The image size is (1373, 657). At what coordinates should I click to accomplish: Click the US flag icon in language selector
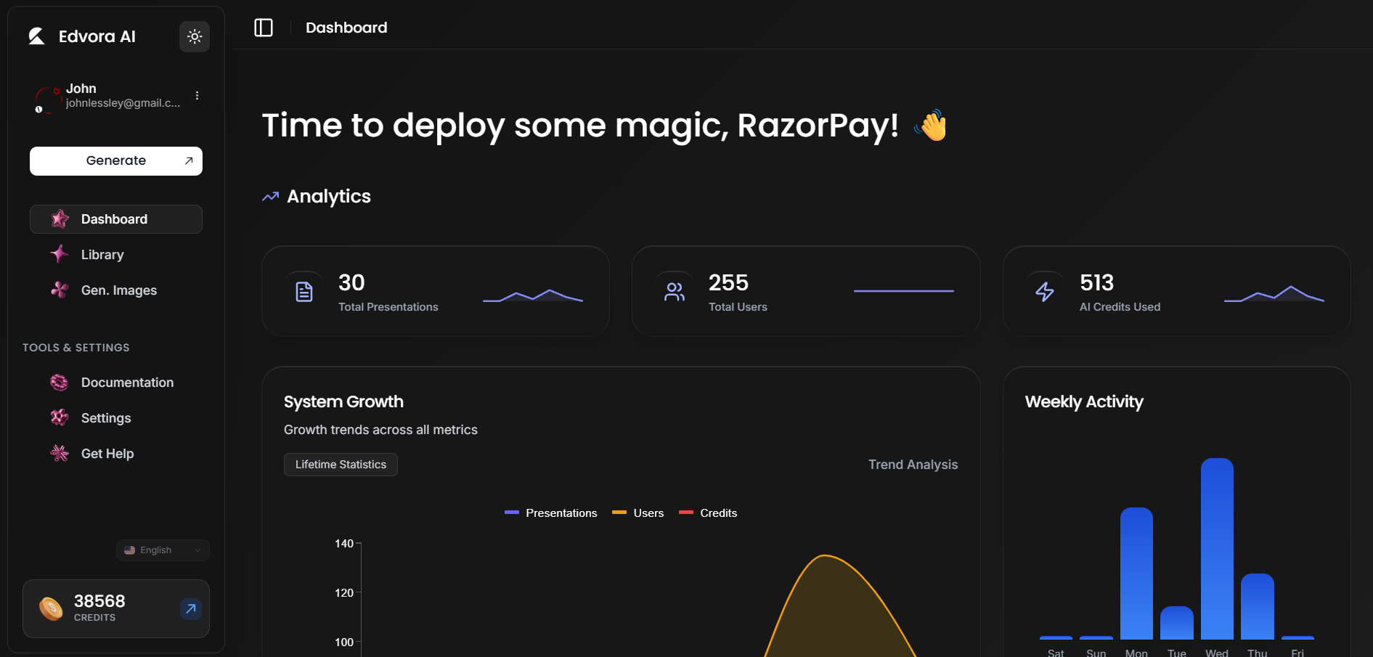(x=129, y=550)
